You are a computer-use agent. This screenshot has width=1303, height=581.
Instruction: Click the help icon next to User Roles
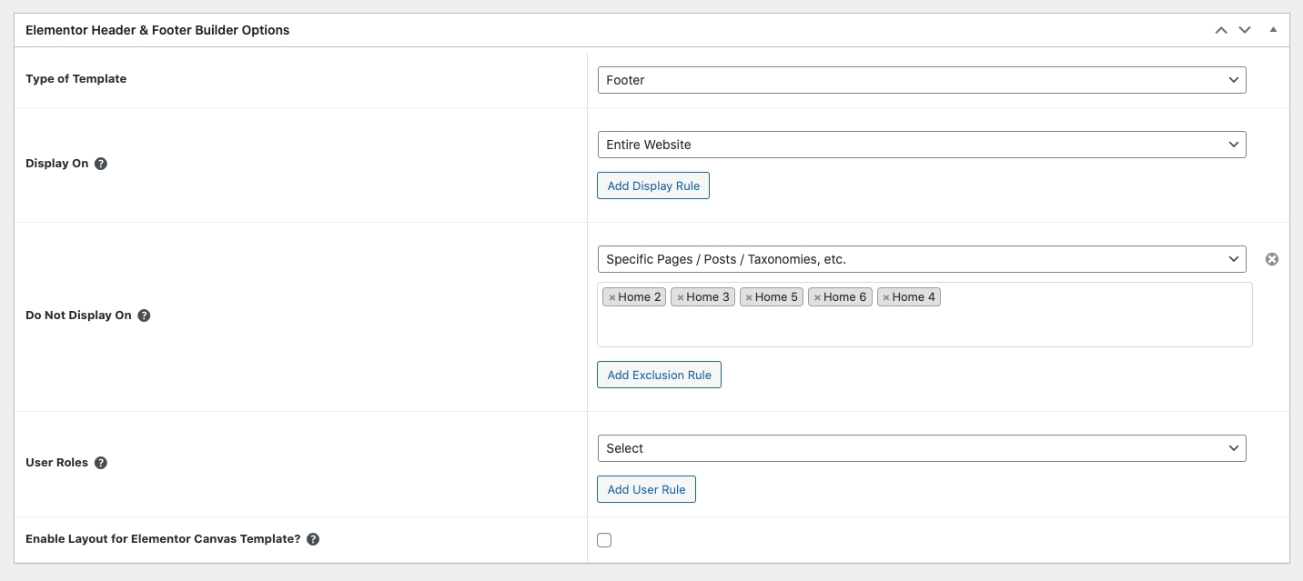(101, 463)
